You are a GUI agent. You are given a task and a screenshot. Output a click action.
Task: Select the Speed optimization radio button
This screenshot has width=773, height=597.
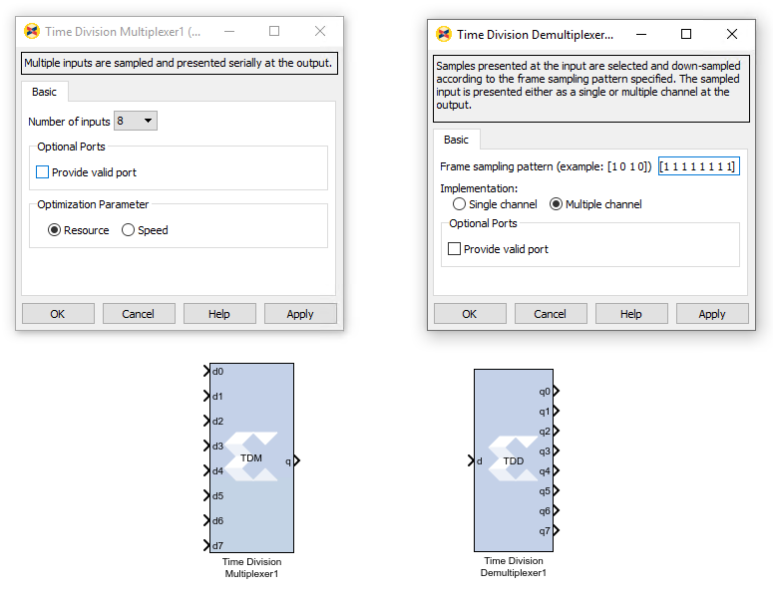[129, 230]
